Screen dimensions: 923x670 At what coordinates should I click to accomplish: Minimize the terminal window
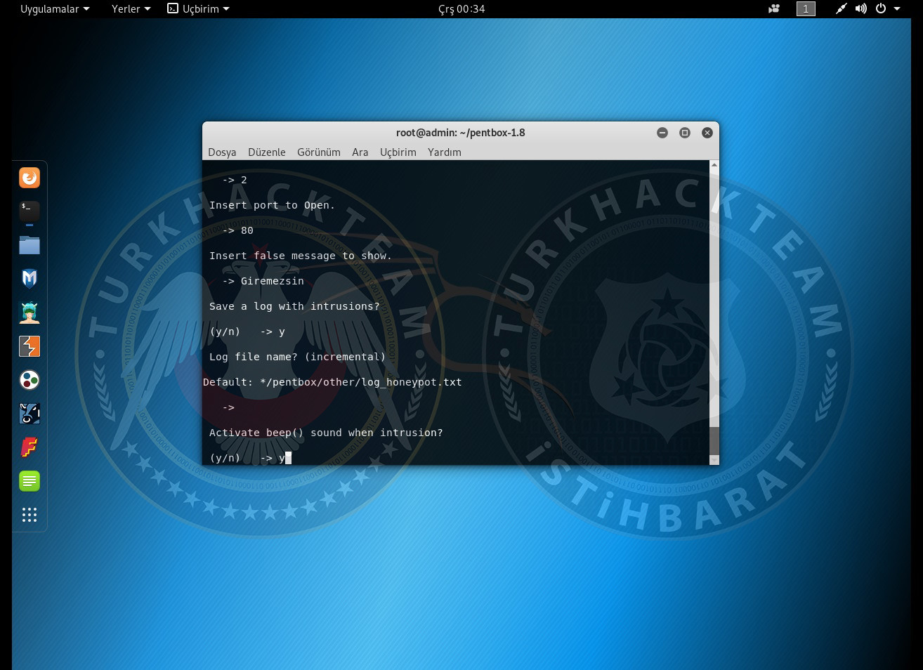pyautogui.click(x=662, y=133)
